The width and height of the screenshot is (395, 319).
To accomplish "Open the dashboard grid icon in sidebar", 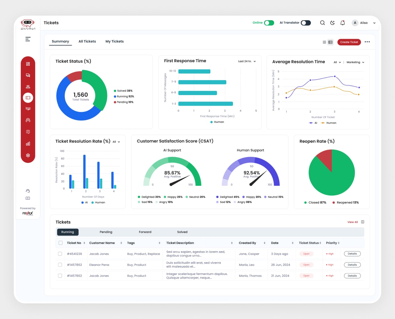I will tap(28, 64).
